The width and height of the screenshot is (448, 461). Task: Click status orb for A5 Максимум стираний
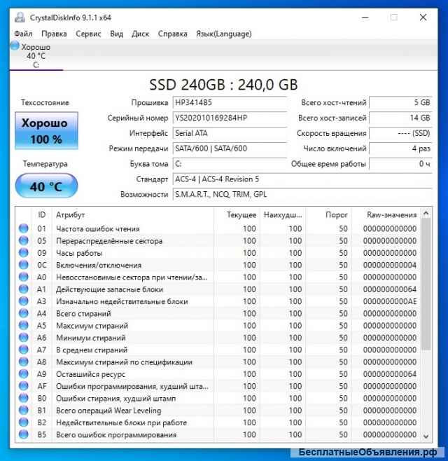(x=24, y=326)
